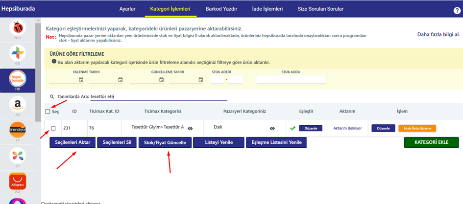Toggle eye icon next to Tesettür Giyim category
Image resolution: width=463 pixels, height=204 pixels.
point(191,128)
